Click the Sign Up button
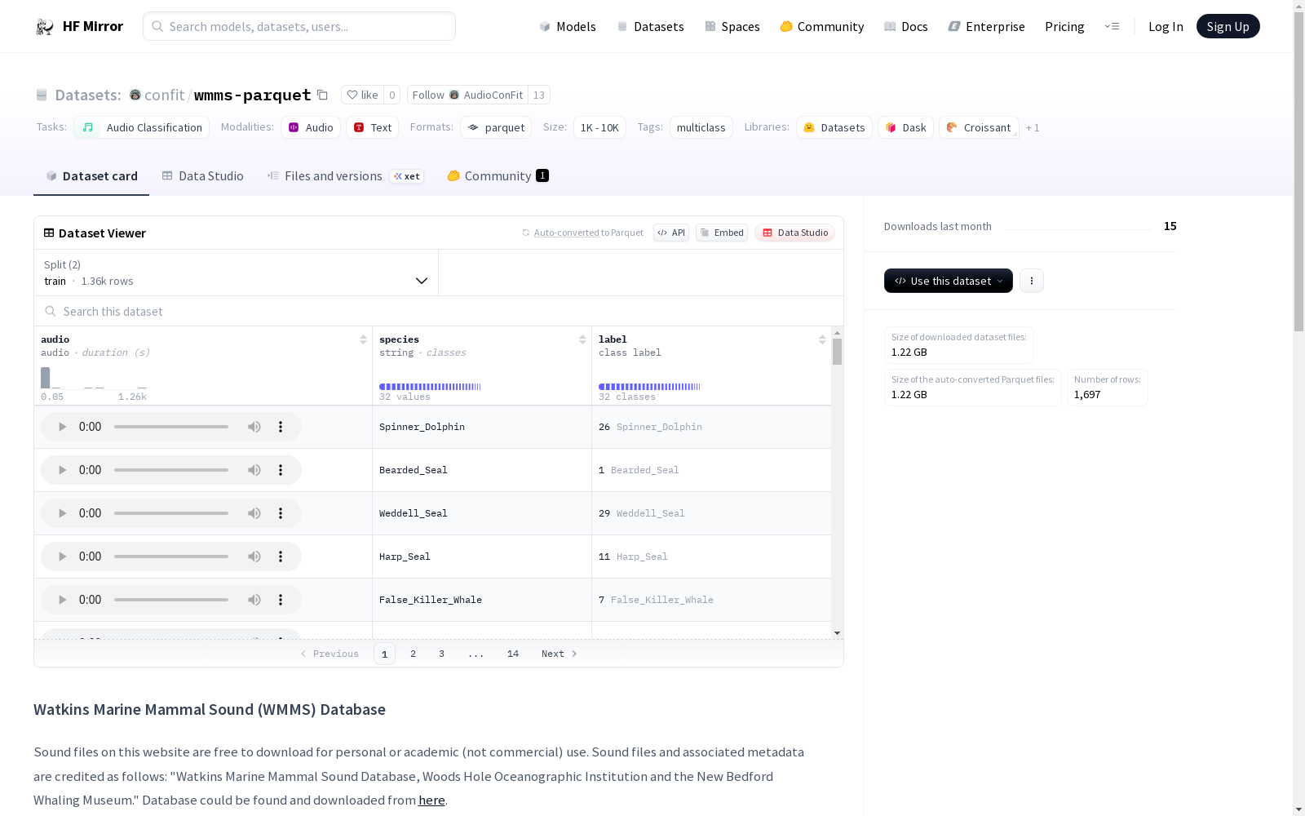 click(x=1228, y=26)
